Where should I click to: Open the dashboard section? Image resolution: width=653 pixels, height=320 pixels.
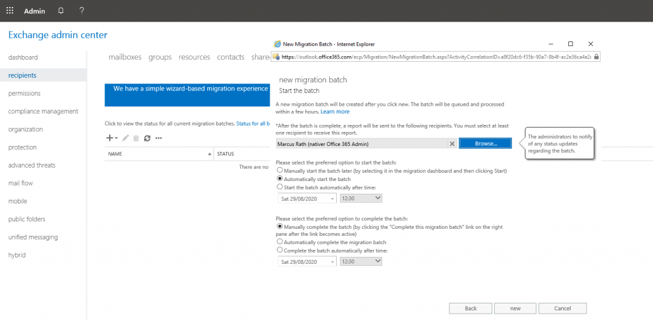tap(23, 57)
